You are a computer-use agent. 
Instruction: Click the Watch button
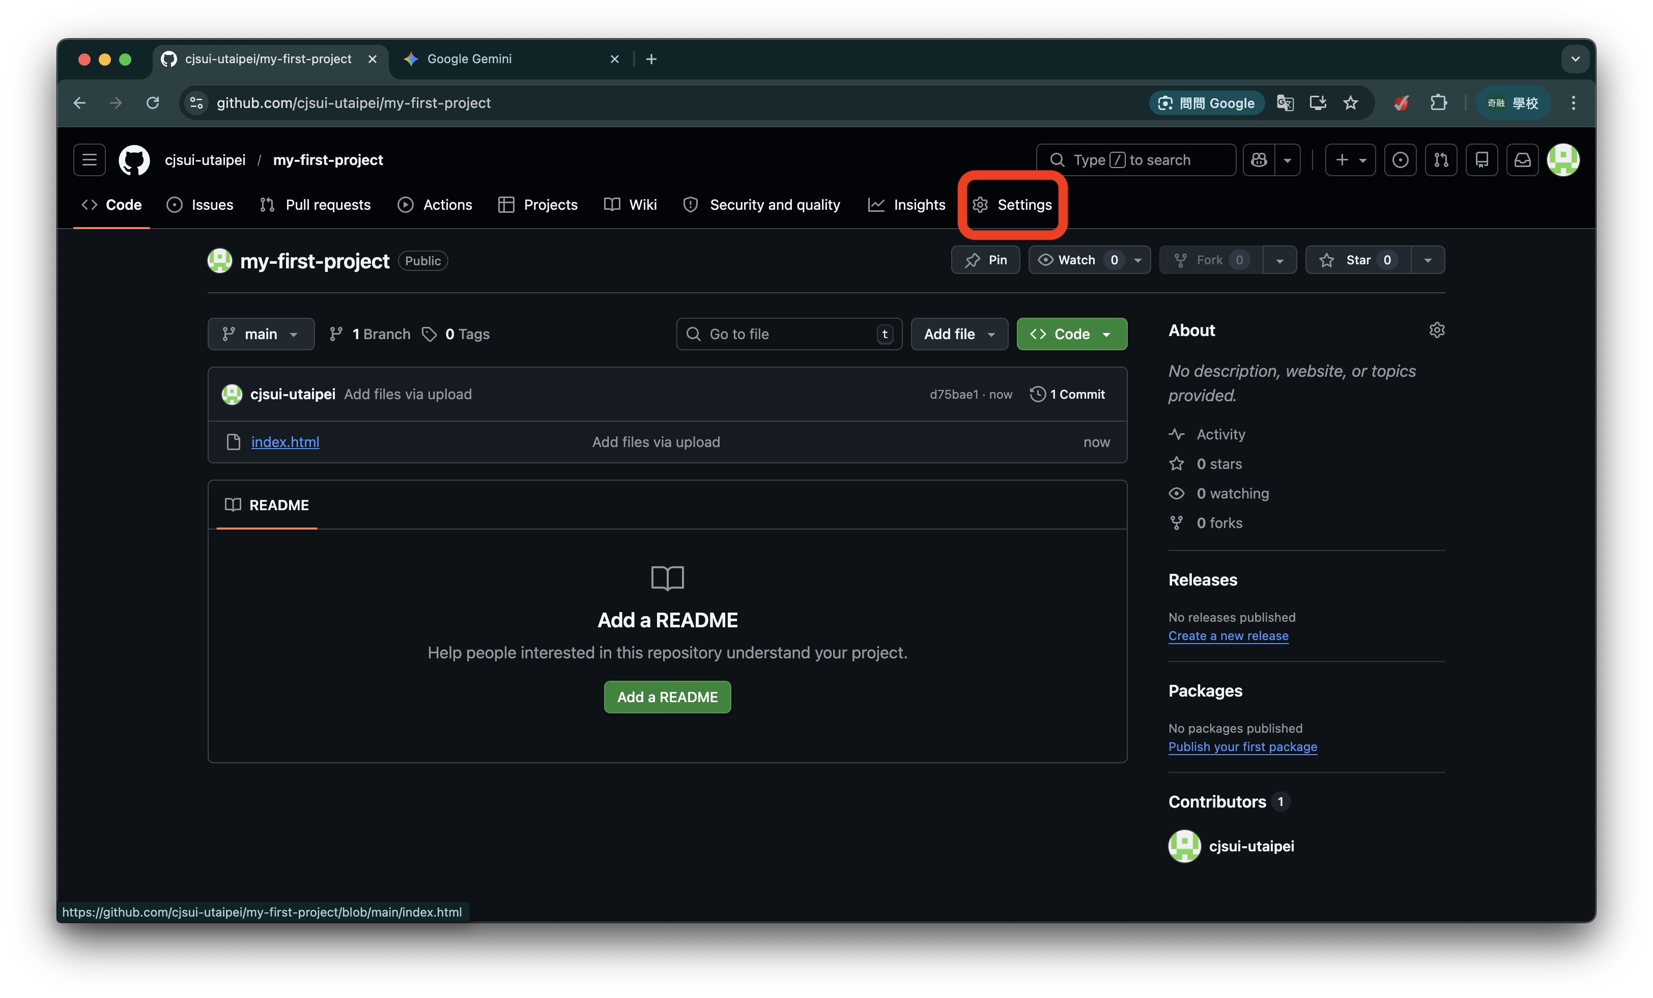tap(1077, 260)
